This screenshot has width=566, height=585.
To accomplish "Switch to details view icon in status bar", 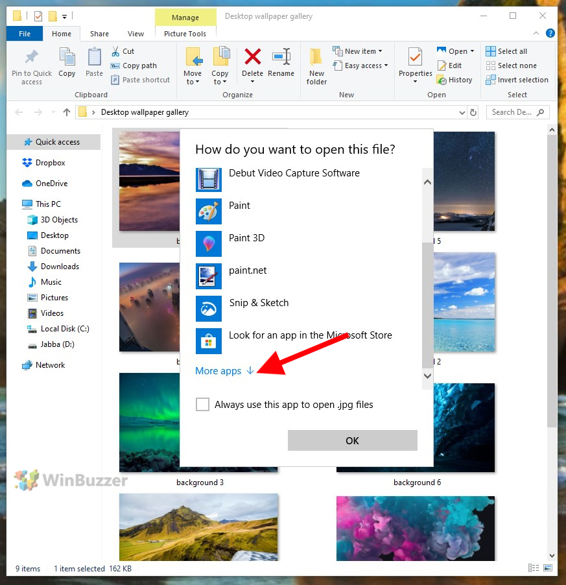I will point(534,568).
